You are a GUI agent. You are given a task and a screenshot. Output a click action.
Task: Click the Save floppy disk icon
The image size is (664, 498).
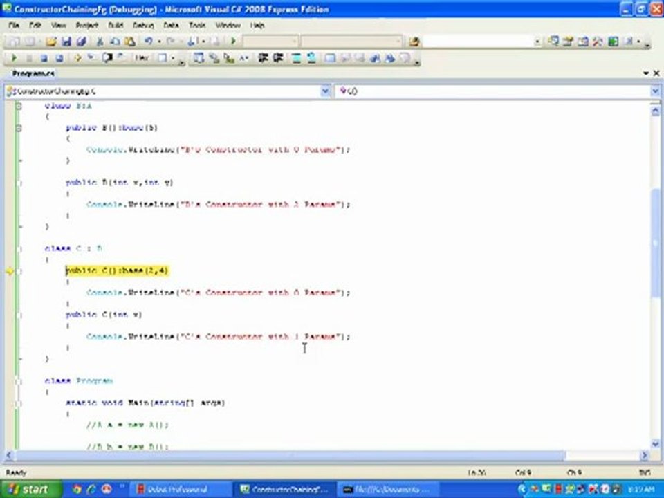coord(66,41)
